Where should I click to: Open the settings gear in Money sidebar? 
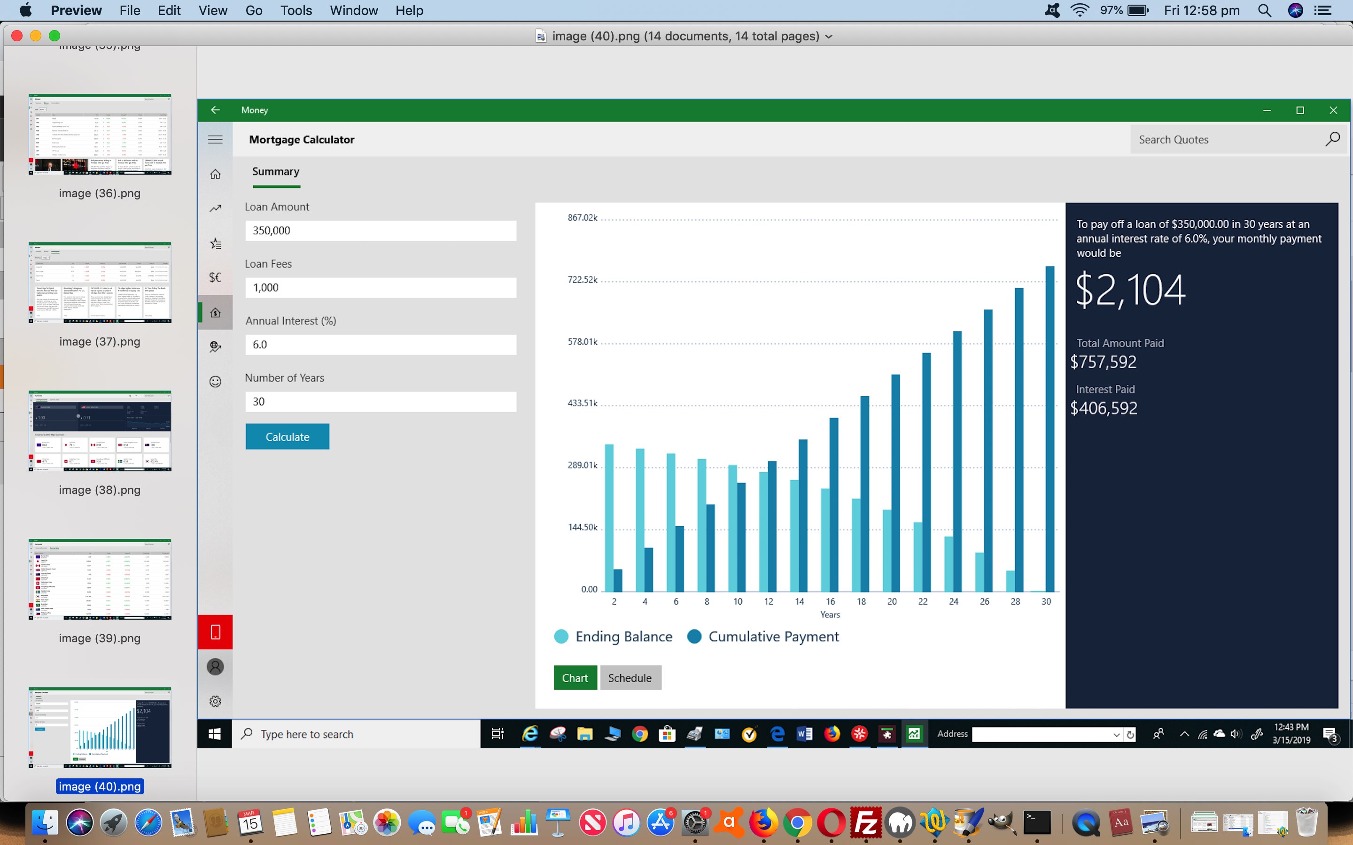[x=215, y=701]
